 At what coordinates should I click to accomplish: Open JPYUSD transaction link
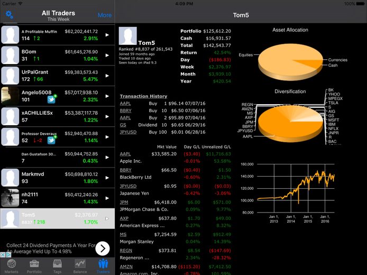tap(128, 132)
